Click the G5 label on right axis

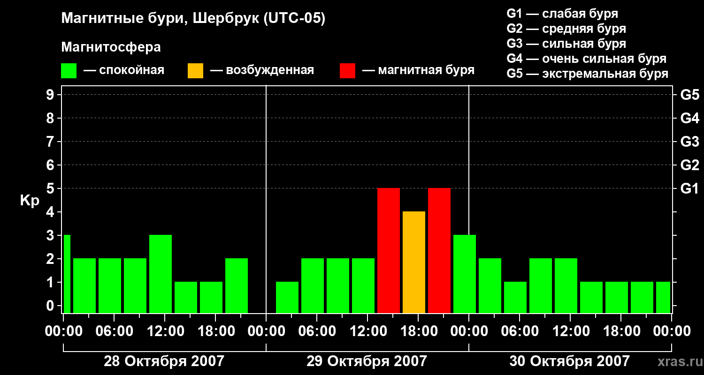tap(689, 95)
